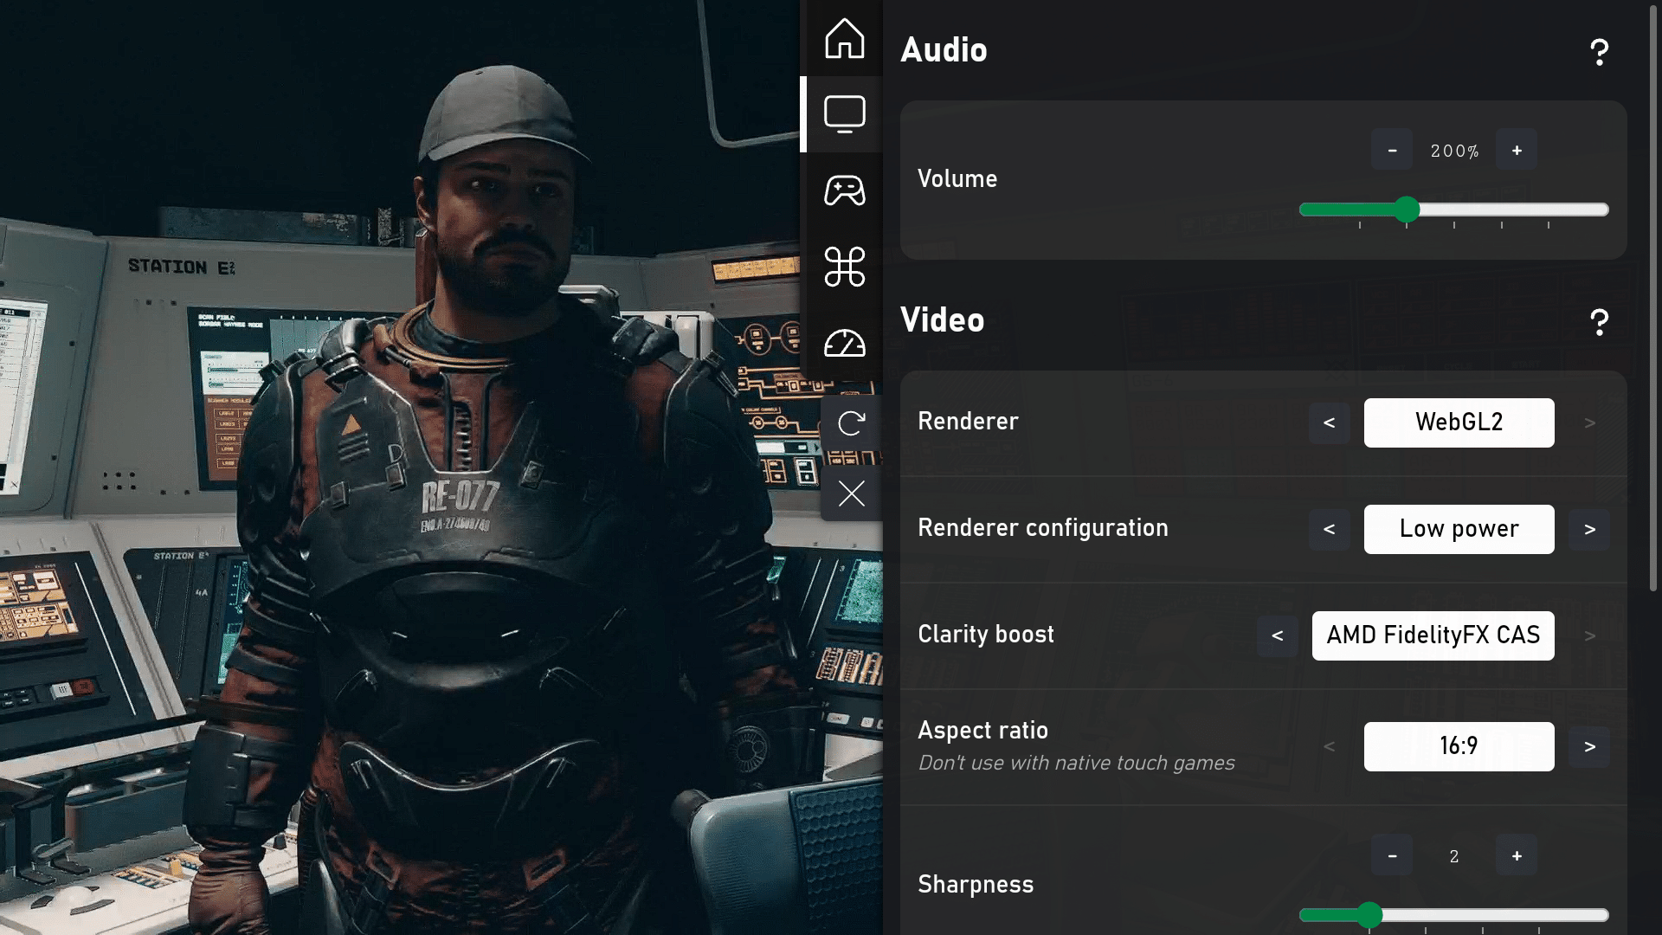Click the Help question mark icon for Video
Viewport: 1662px width, 935px height.
[x=1598, y=322]
